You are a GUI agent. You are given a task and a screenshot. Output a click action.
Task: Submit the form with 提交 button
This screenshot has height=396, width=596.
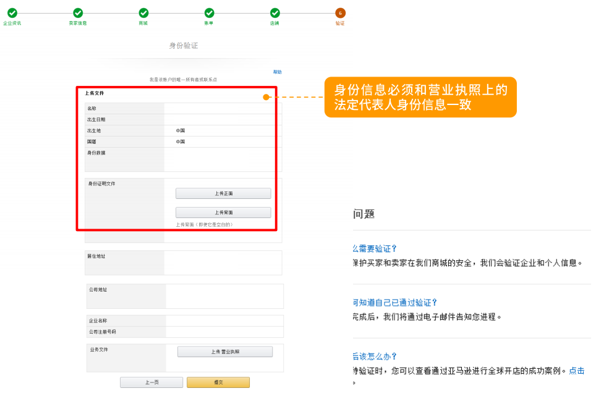coord(218,382)
